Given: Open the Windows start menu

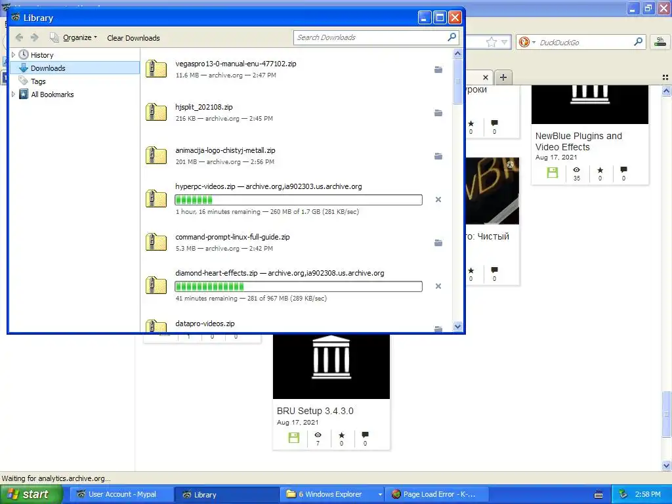Looking at the screenshot, I should click(31, 495).
